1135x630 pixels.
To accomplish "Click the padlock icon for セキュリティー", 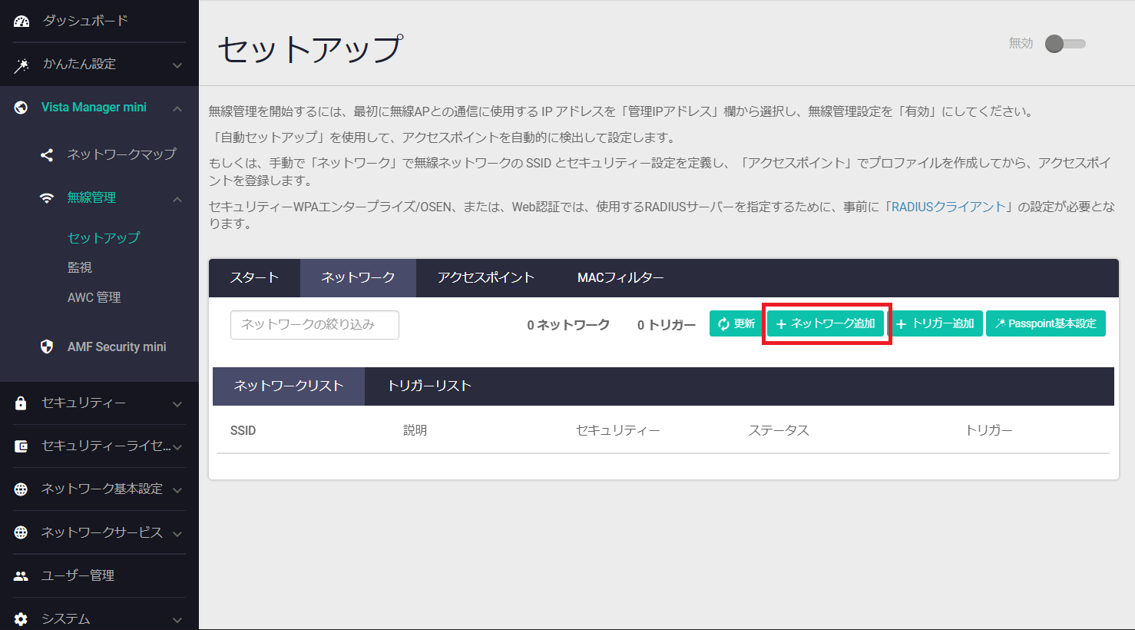I will pyautogui.click(x=22, y=403).
